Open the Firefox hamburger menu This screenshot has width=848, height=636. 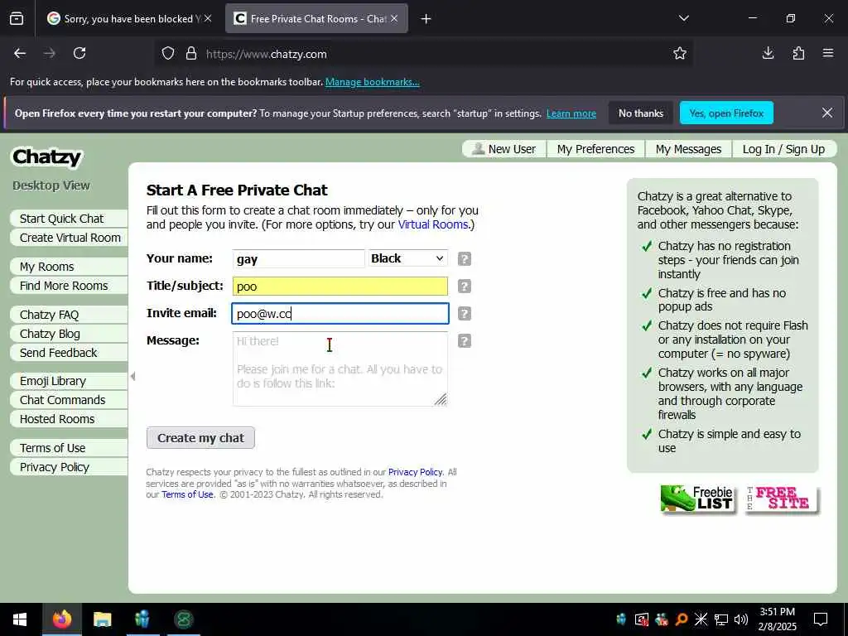click(x=828, y=53)
